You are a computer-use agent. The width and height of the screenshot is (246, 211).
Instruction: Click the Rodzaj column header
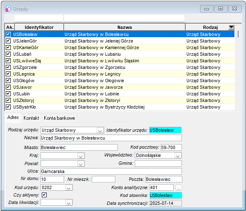point(210,27)
